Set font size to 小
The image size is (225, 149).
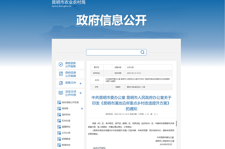pyautogui.click(x=155, y=114)
